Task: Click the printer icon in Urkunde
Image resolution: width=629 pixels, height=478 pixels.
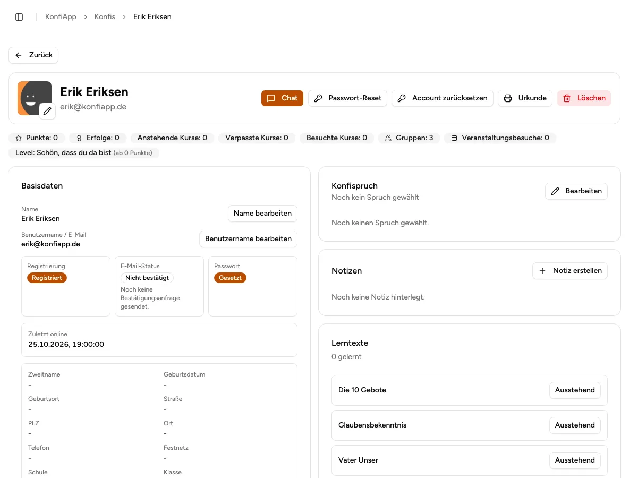Action: (x=508, y=98)
